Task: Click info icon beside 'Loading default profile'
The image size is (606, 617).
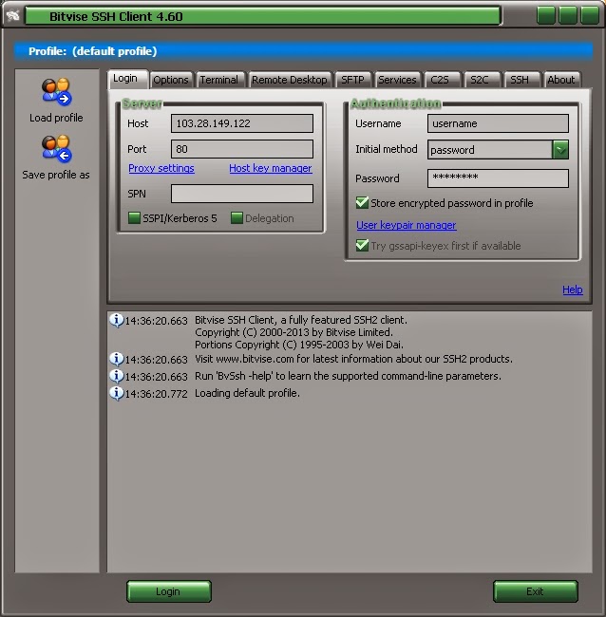Action: [x=116, y=393]
